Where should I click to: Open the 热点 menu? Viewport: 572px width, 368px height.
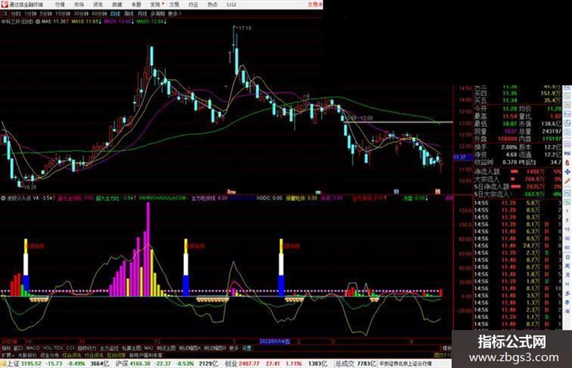click(x=212, y=5)
